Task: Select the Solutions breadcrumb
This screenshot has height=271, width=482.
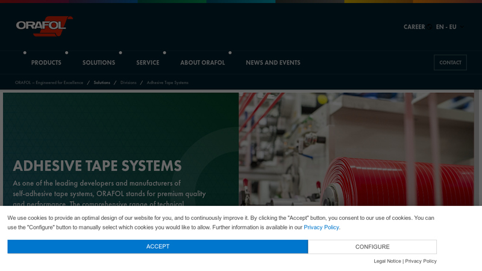Action: pyautogui.click(x=102, y=83)
